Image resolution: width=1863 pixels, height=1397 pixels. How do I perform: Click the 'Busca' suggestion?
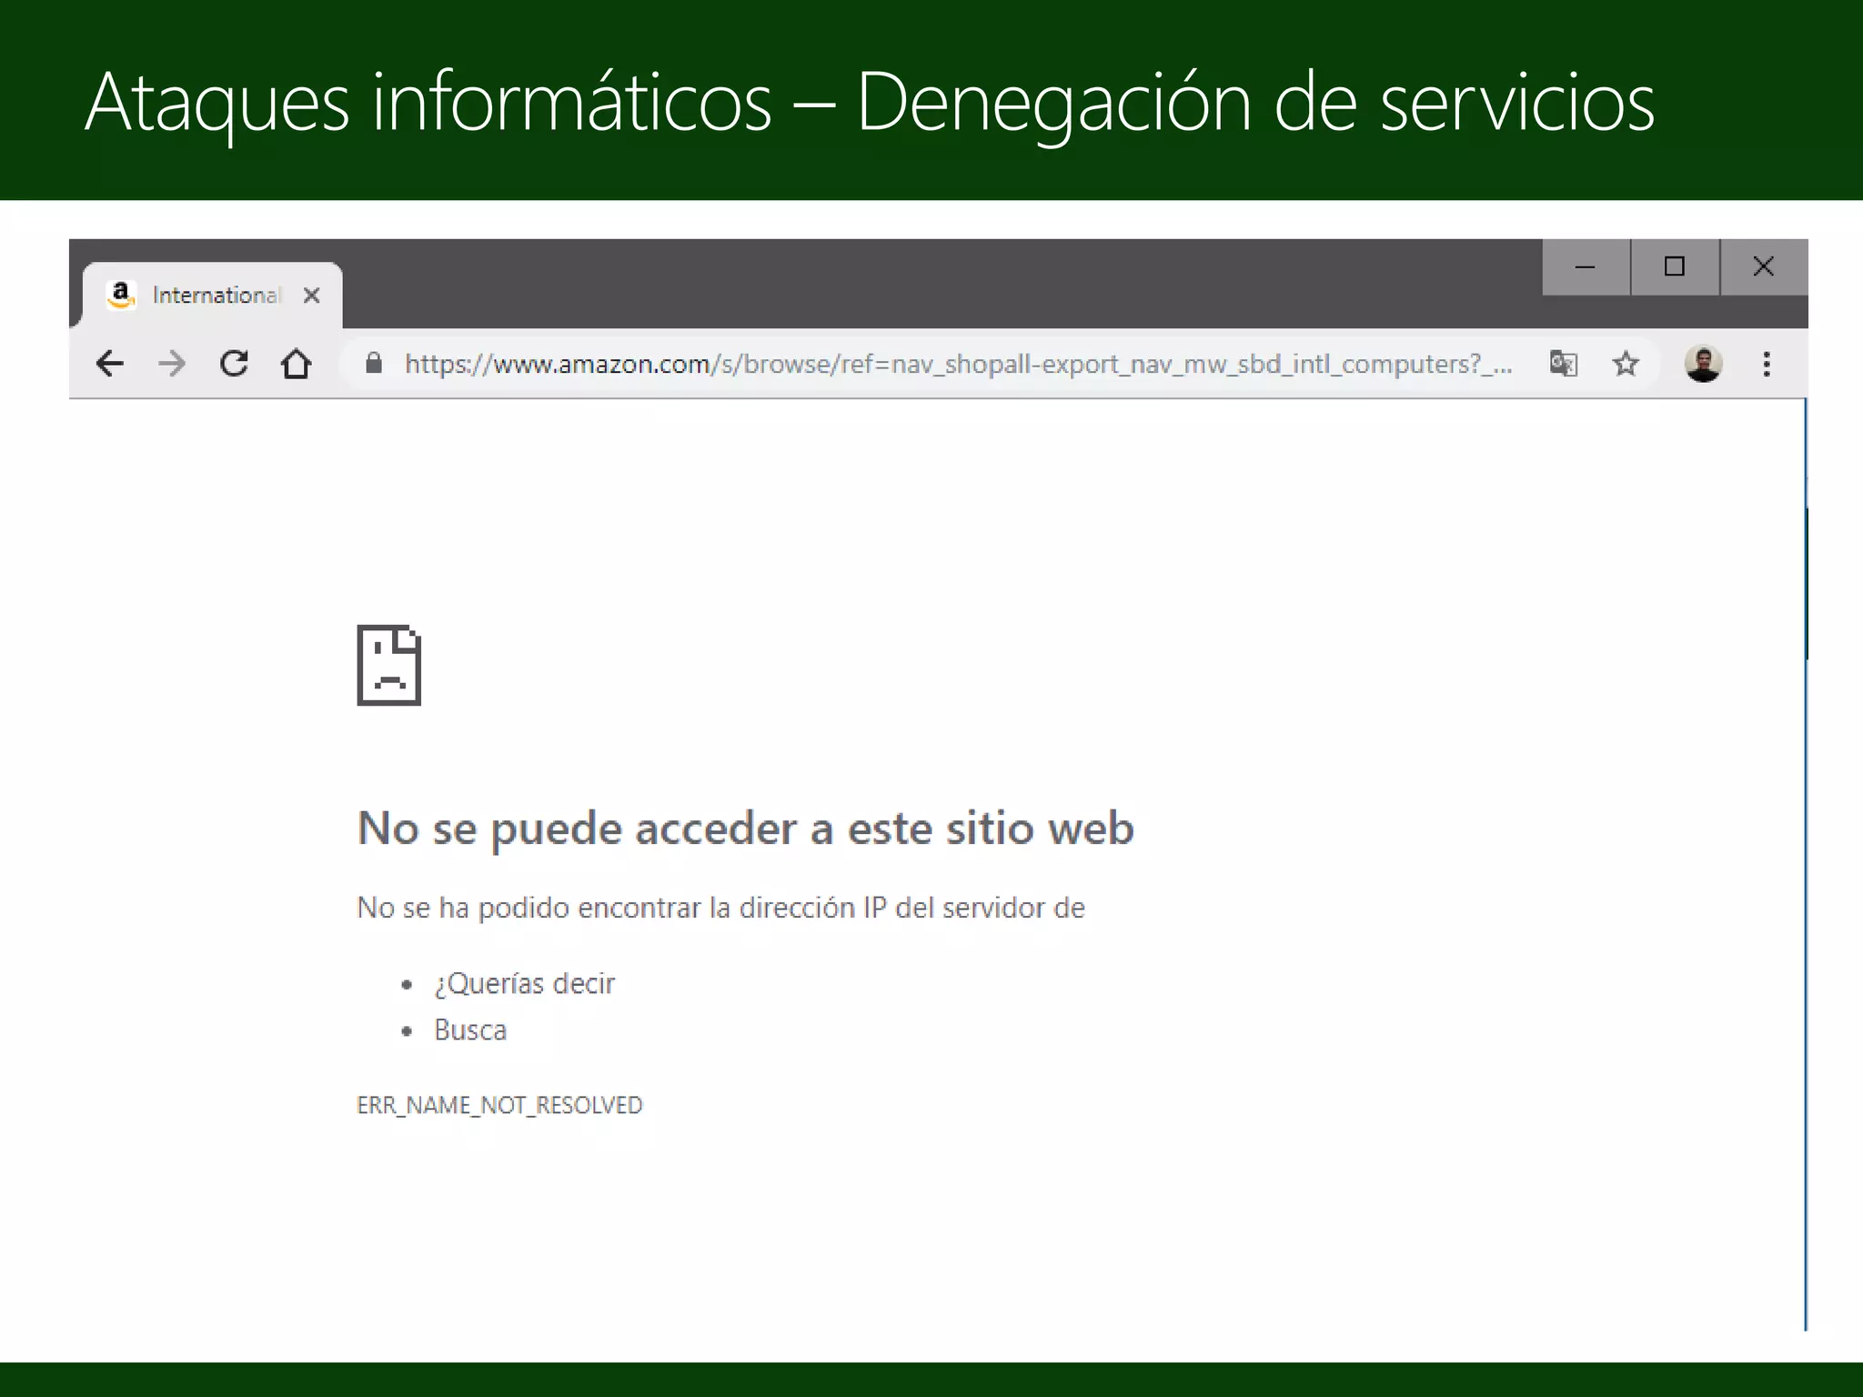pyautogui.click(x=470, y=1030)
